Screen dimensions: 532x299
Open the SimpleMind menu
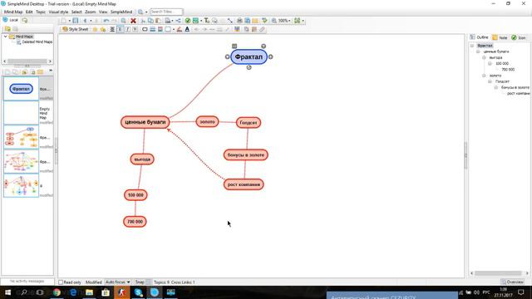click(x=121, y=12)
